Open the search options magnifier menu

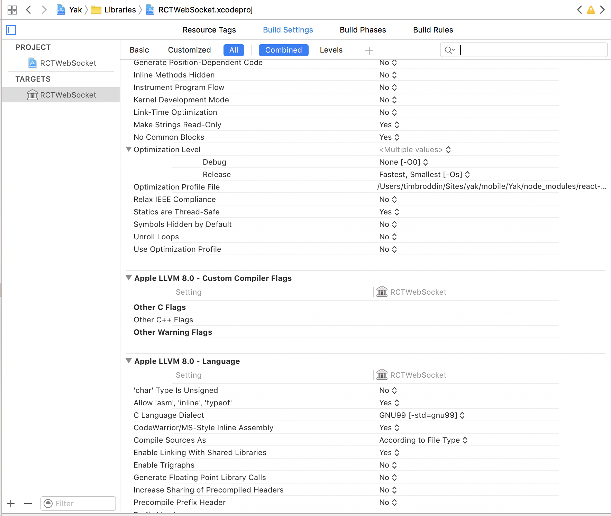450,50
